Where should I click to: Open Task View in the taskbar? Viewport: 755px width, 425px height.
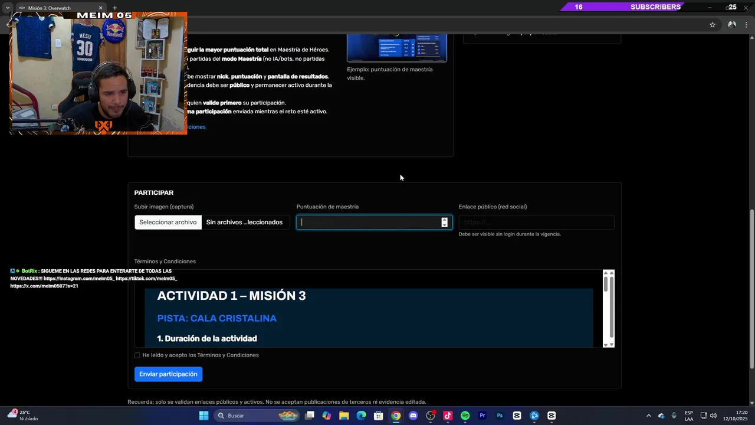click(x=310, y=416)
